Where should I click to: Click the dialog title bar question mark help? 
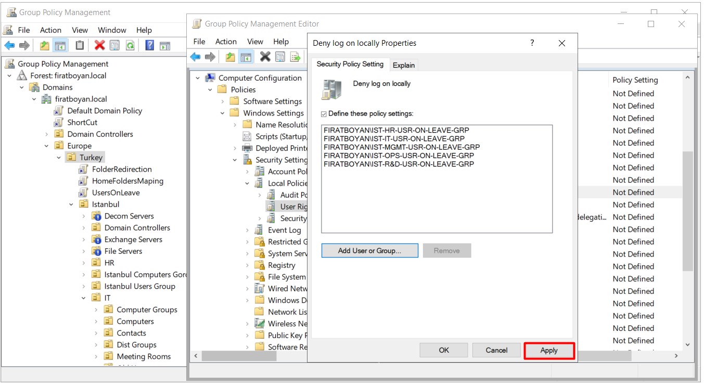pyautogui.click(x=532, y=43)
